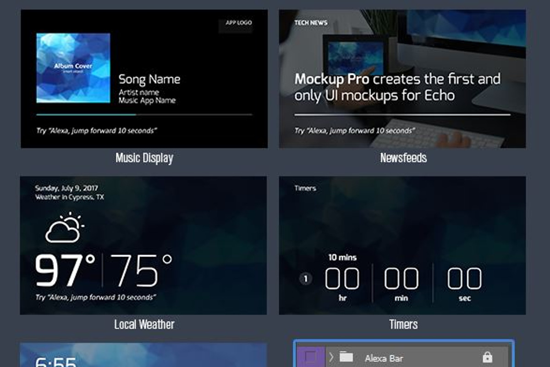Click the TECH NEWS label

tap(311, 22)
